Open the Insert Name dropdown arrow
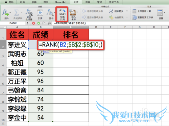 pos(77,12)
